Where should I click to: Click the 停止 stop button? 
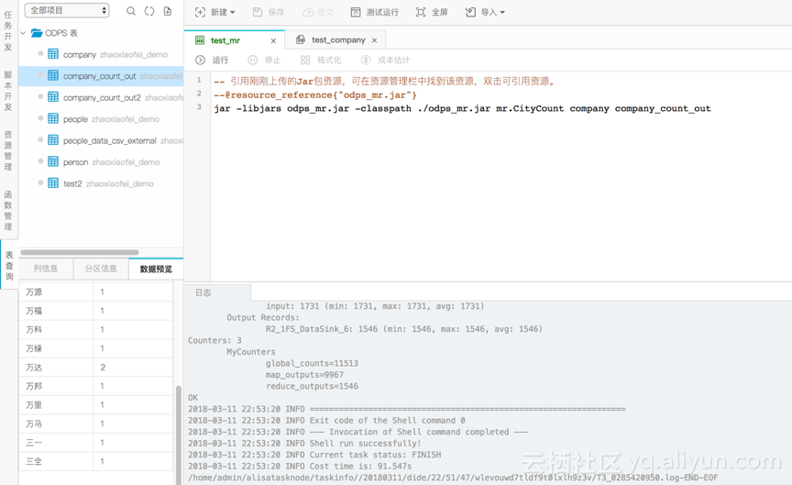click(x=264, y=61)
